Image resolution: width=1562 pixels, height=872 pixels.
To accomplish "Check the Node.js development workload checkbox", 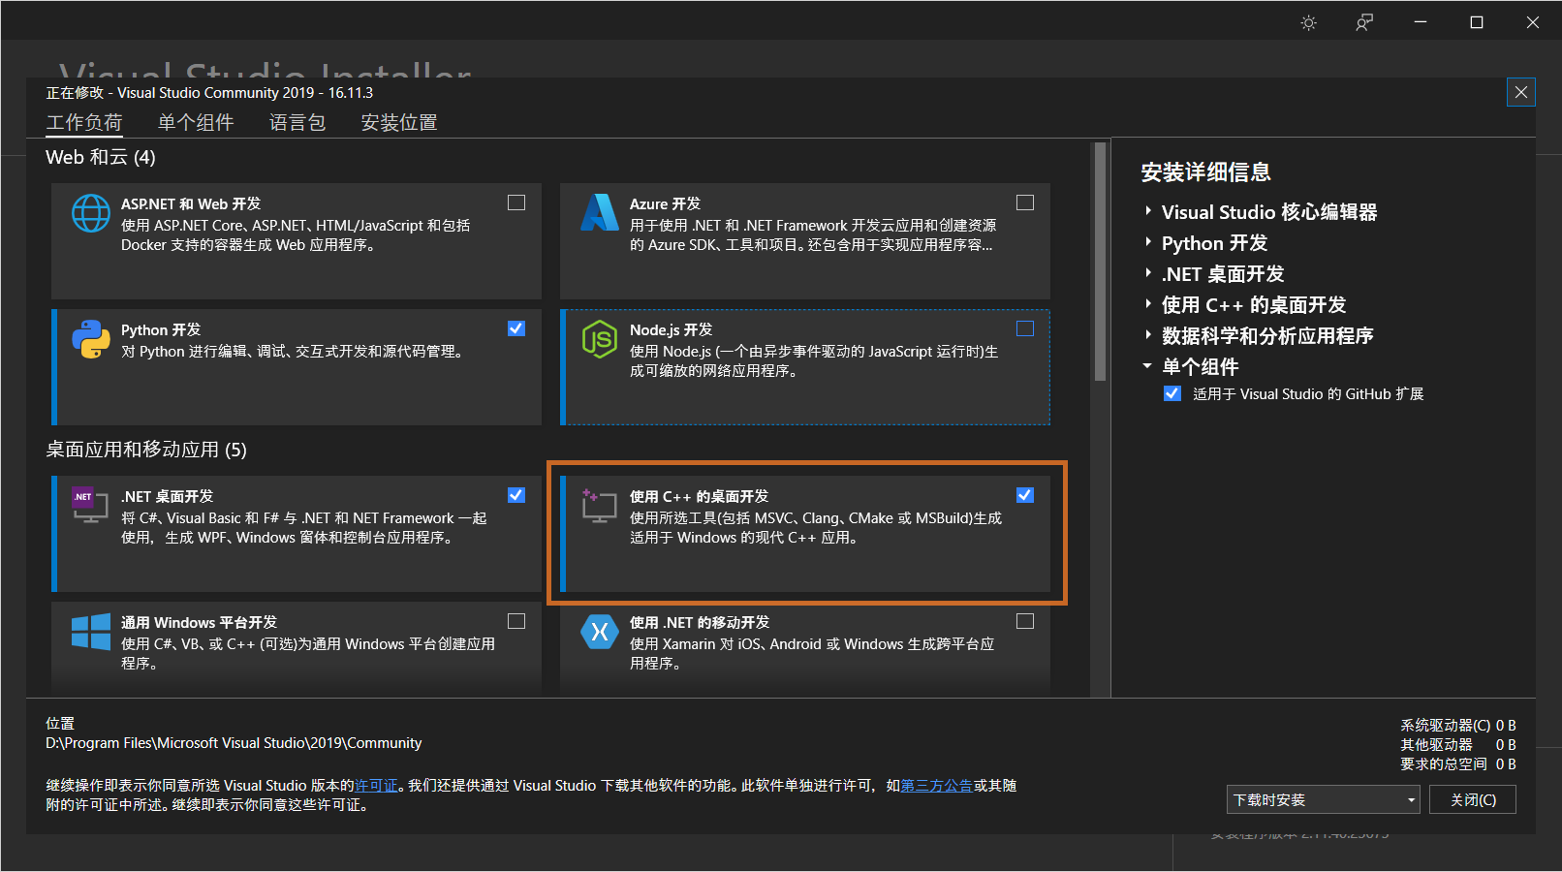I will [1025, 328].
